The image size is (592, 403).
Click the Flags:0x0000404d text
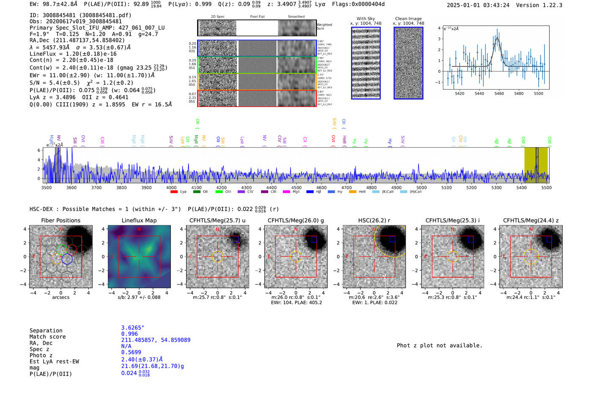point(359,4)
